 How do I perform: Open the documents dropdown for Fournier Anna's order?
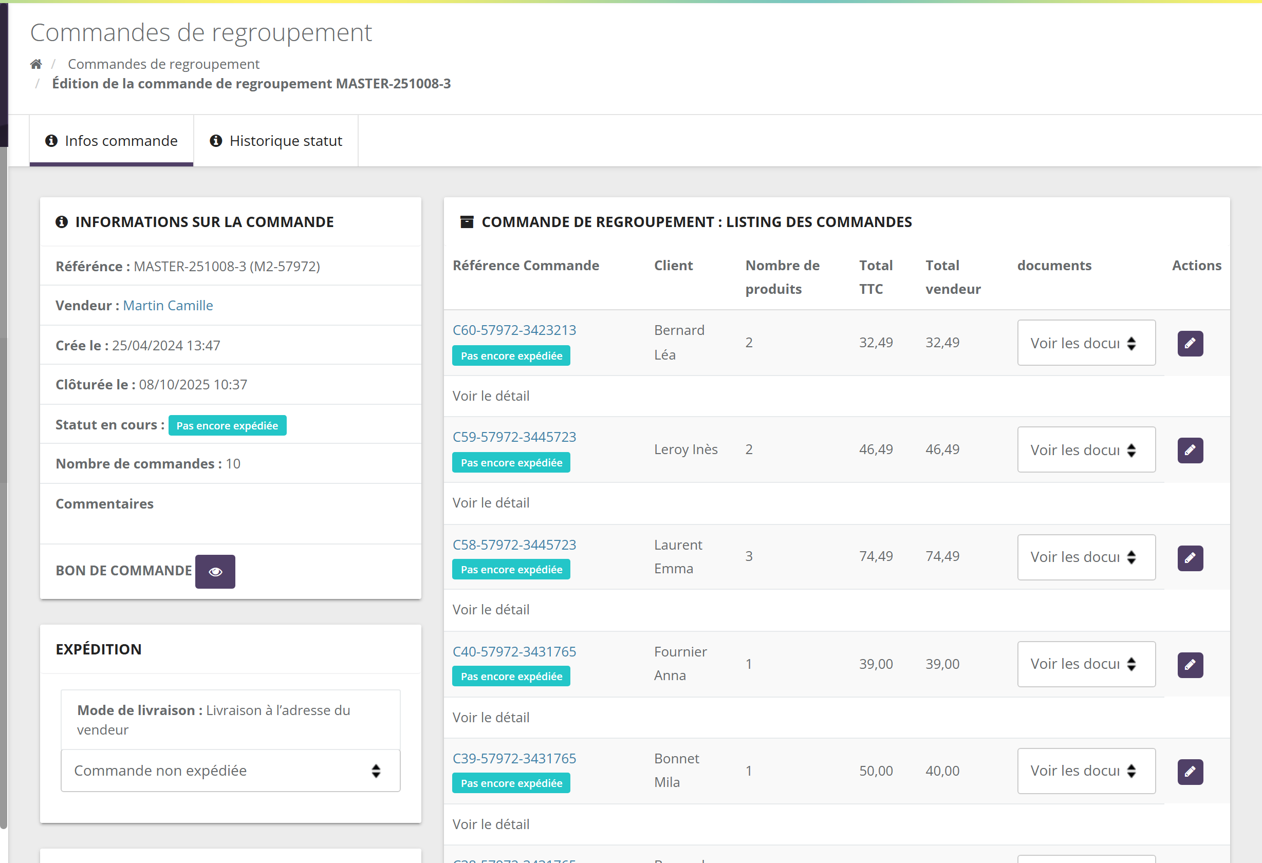click(1086, 664)
